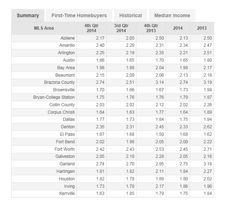This screenshot has height=205, width=228.
Task: Click the 2013 annual column header
Action: (202, 28)
